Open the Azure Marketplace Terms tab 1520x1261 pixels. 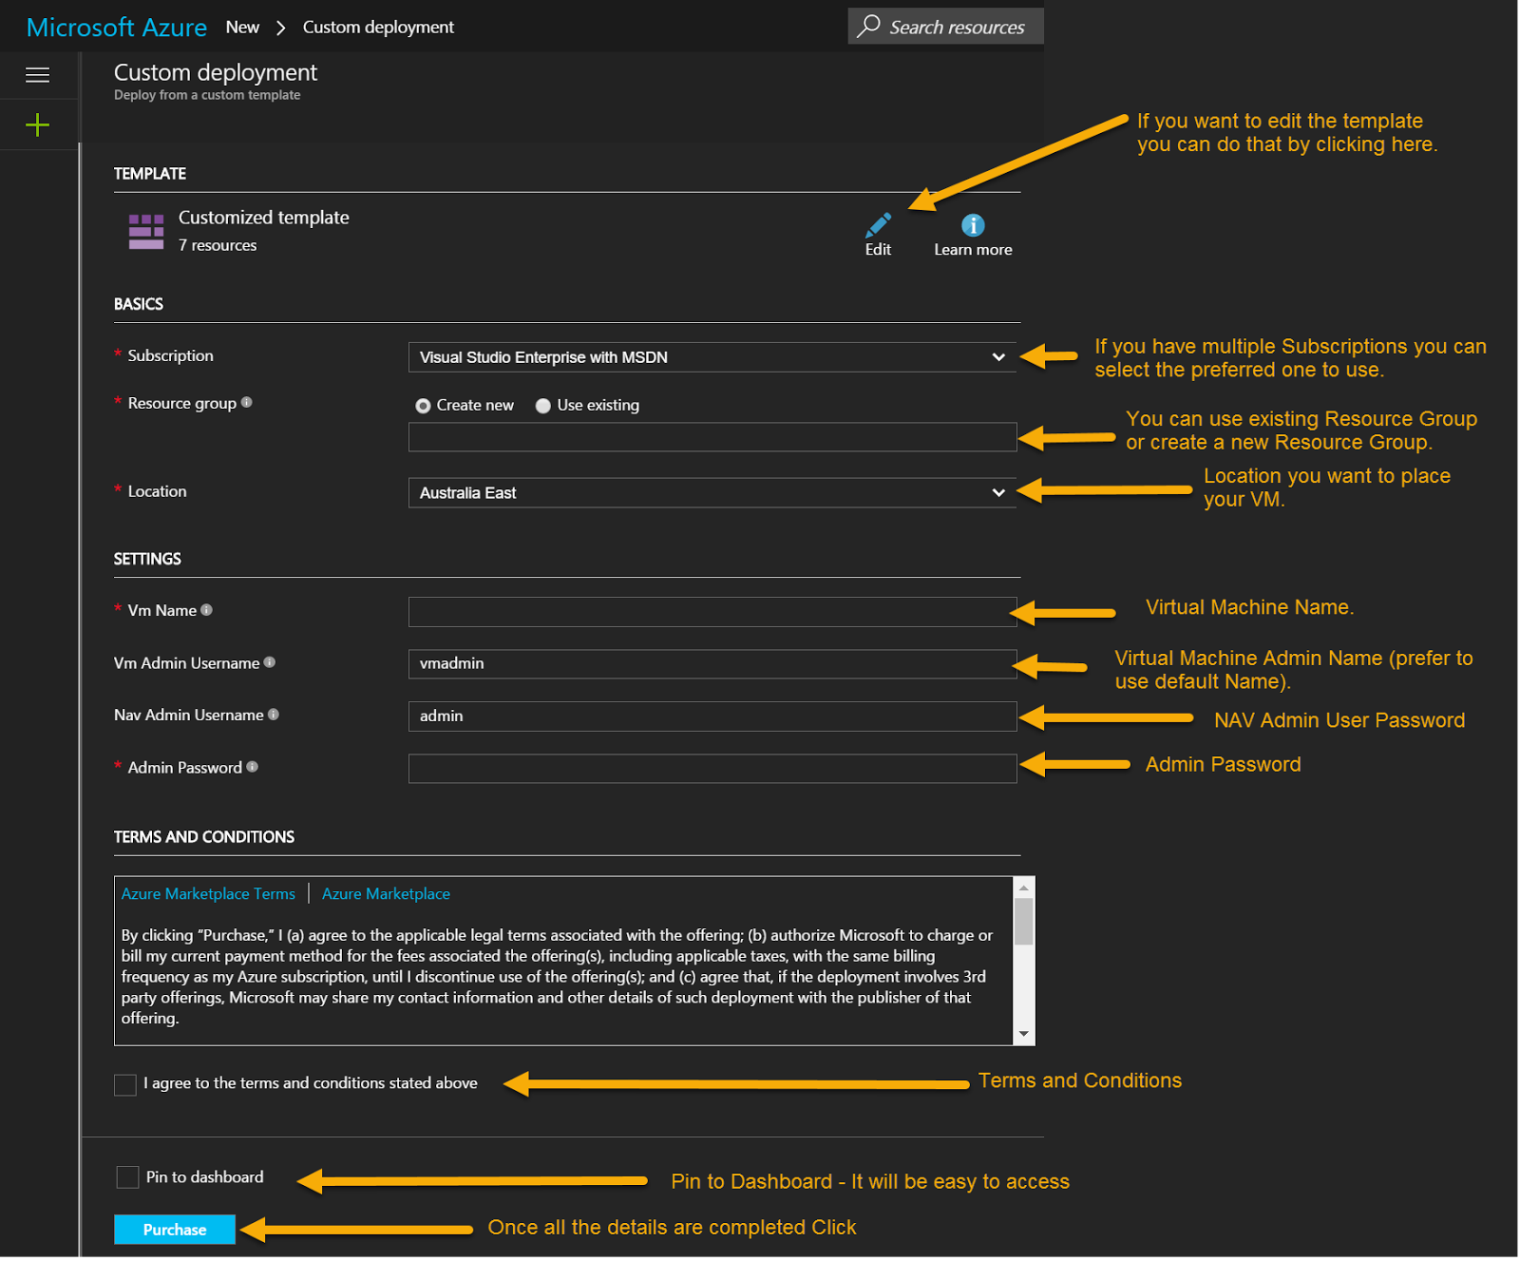click(x=208, y=894)
